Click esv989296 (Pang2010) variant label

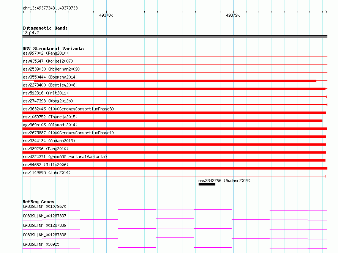46,149
